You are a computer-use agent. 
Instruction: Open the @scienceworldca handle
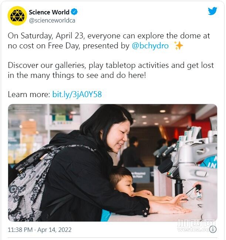(x=52, y=21)
